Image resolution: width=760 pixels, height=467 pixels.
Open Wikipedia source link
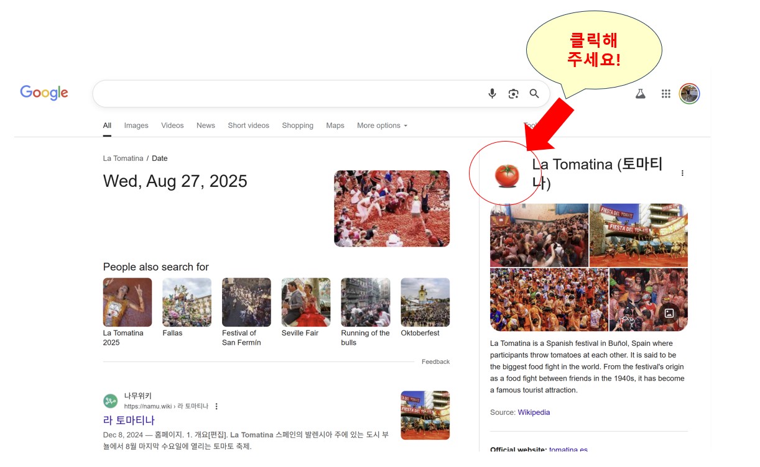534,412
